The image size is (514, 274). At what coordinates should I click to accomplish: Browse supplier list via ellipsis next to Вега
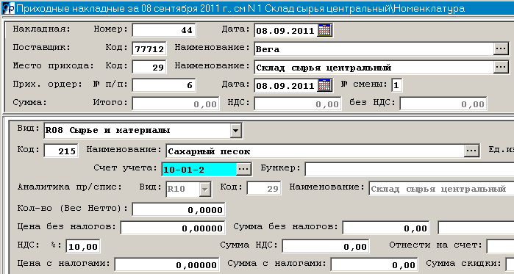501,48
